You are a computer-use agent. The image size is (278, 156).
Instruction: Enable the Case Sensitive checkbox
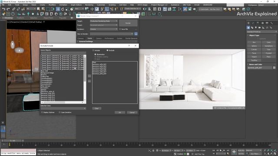point(60,112)
